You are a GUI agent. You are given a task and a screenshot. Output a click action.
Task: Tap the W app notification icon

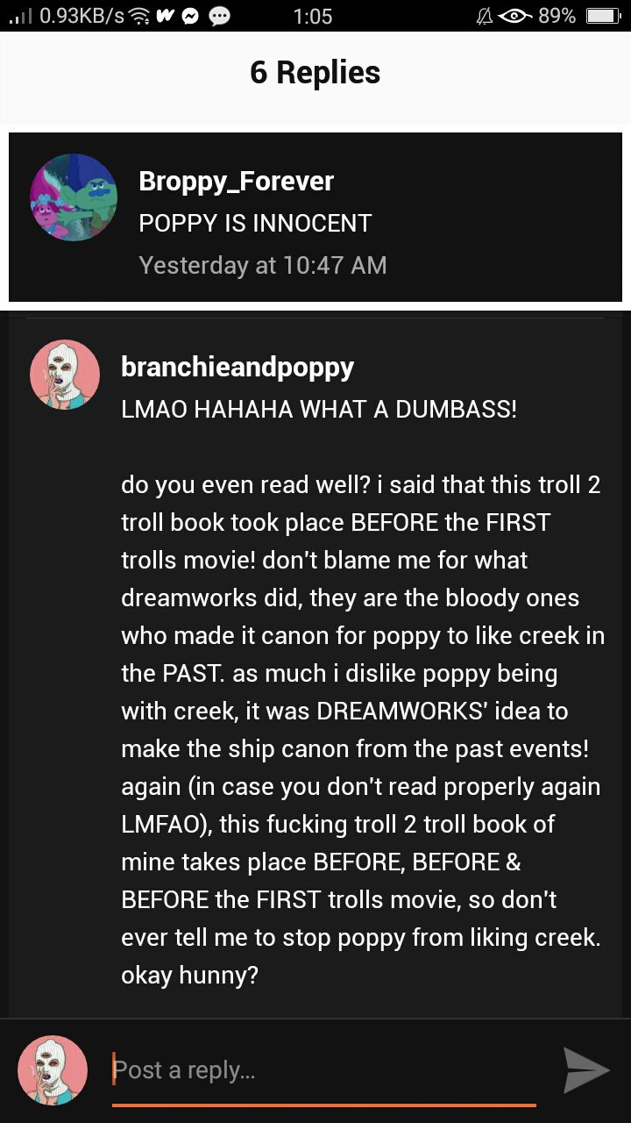[x=165, y=16]
